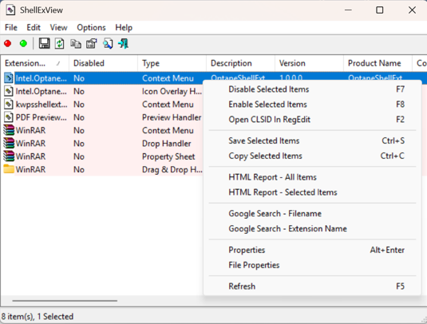Image resolution: width=427 pixels, height=324 pixels.
Task: Sort by Type column header
Action: coord(172,63)
